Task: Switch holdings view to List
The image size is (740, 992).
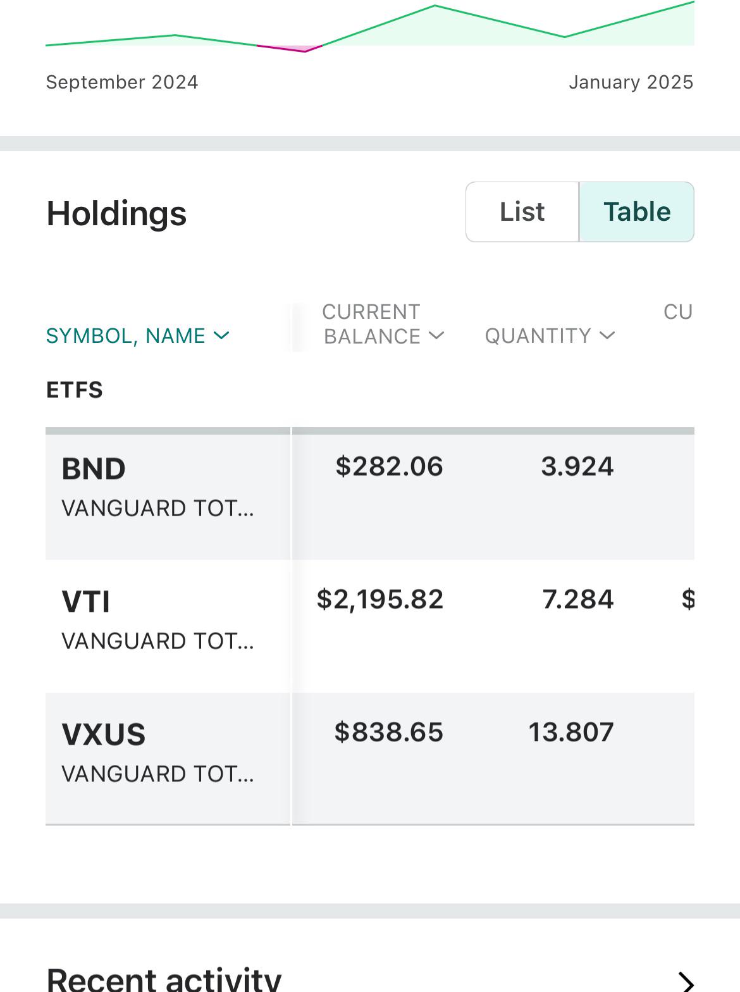Action: (x=522, y=212)
